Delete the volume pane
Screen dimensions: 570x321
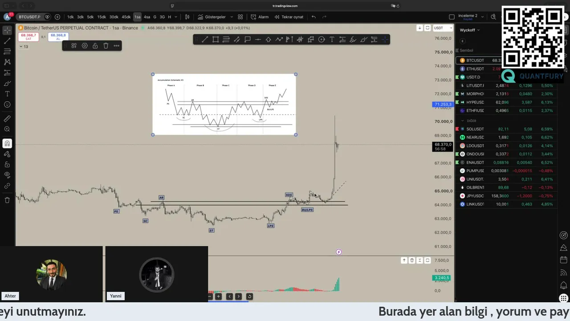pos(412,260)
